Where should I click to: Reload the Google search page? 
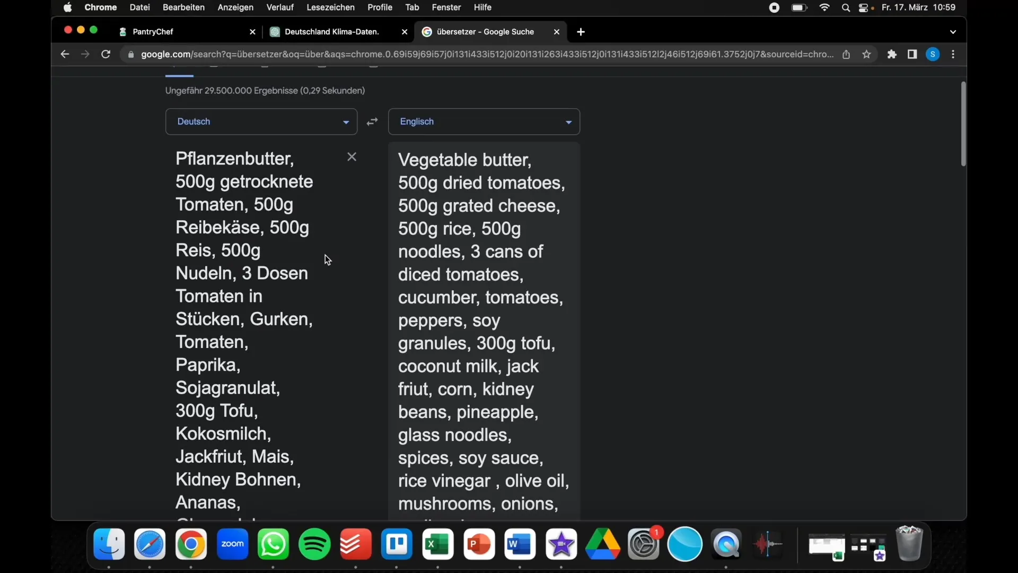click(x=106, y=54)
